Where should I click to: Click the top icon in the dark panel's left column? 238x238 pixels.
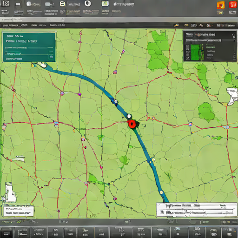[187, 47]
